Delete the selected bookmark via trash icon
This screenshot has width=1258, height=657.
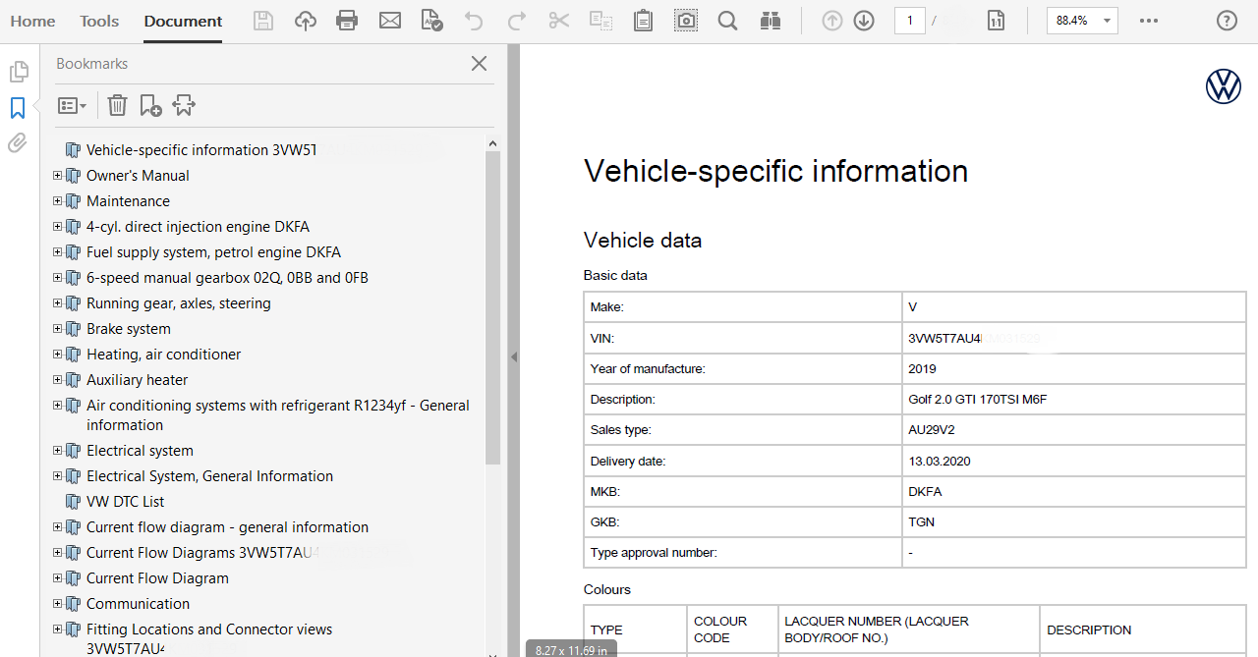point(117,105)
